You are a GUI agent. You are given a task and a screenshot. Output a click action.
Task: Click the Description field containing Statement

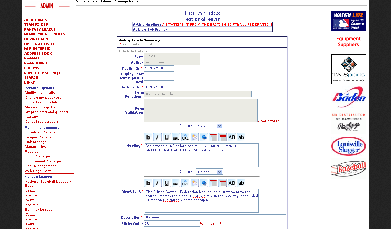tap(215, 217)
